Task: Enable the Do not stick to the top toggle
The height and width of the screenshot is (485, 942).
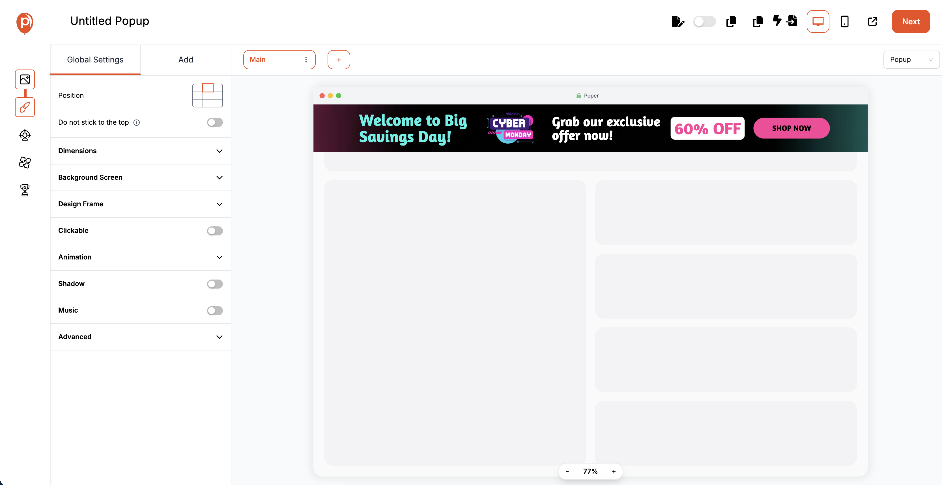Action: pyautogui.click(x=215, y=122)
